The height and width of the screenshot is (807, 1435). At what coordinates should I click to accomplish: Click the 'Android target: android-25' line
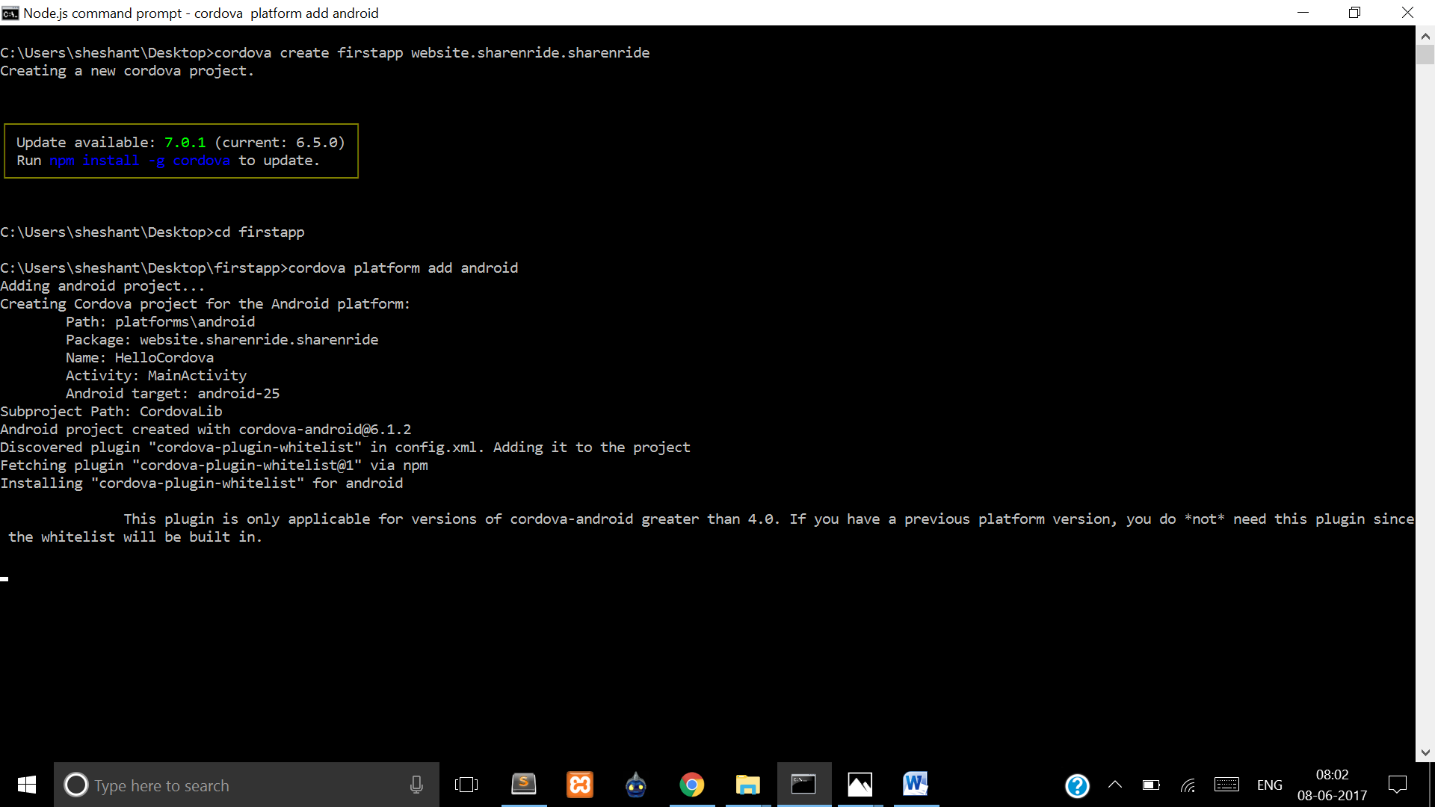coord(173,394)
